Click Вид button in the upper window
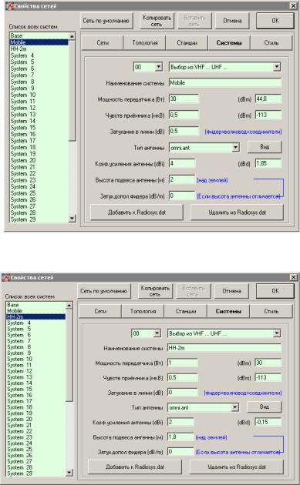Screen dimensions: 300x485 click(x=265, y=147)
